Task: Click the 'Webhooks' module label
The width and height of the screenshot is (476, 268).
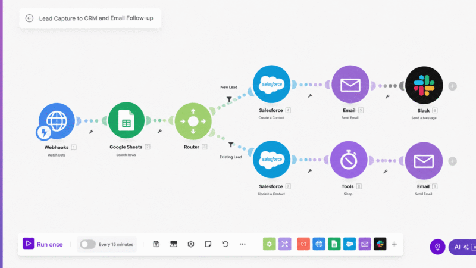Action: click(x=57, y=147)
